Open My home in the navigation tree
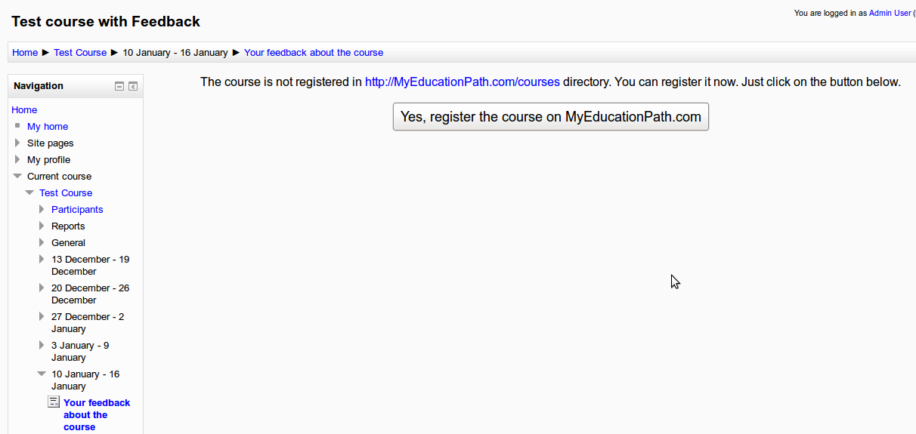916x434 pixels. click(x=48, y=126)
